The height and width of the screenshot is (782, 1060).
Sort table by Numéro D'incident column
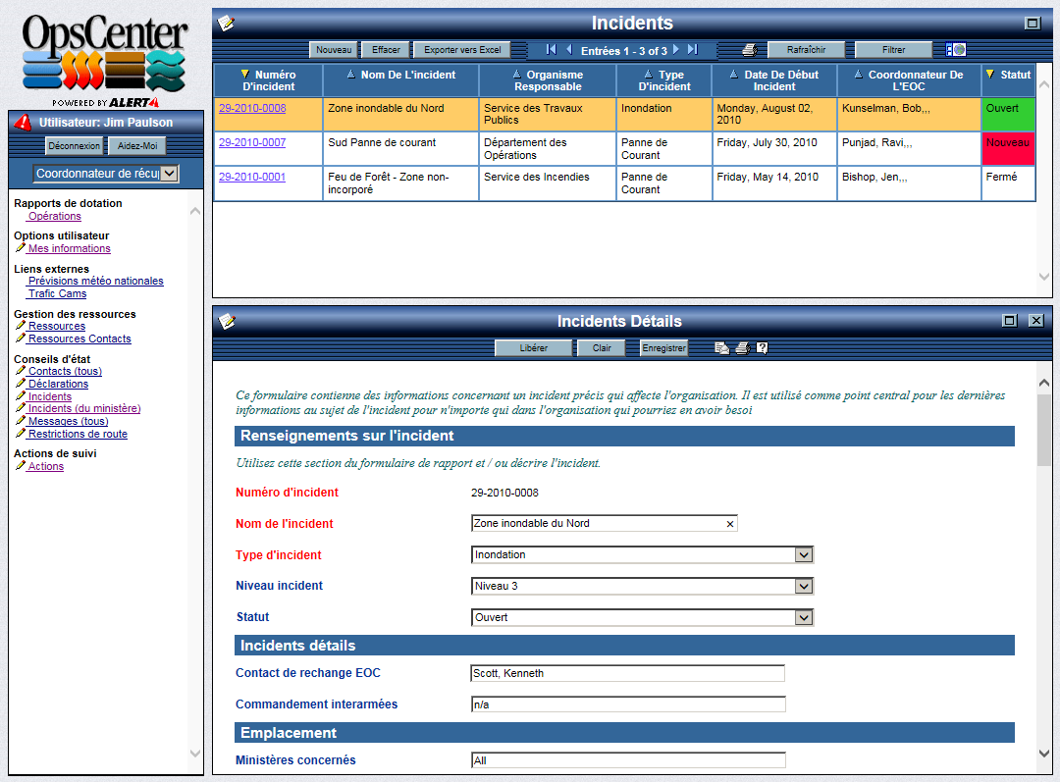[268, 80]
